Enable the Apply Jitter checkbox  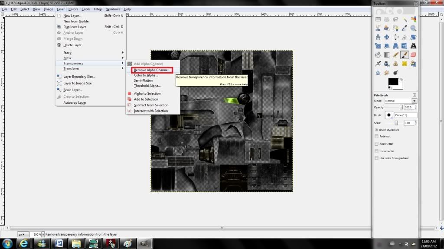[376, 144]
